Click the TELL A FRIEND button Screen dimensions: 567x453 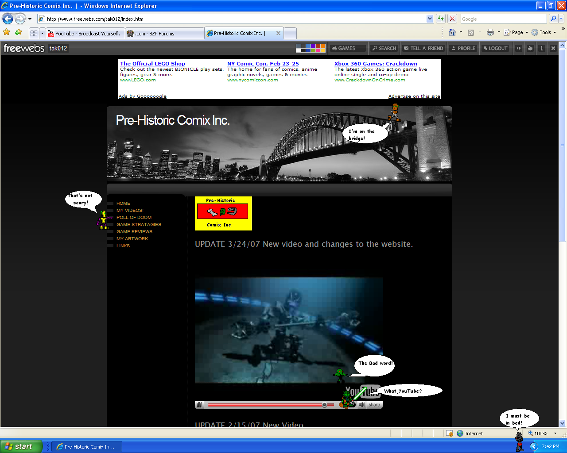click(423, 48)
